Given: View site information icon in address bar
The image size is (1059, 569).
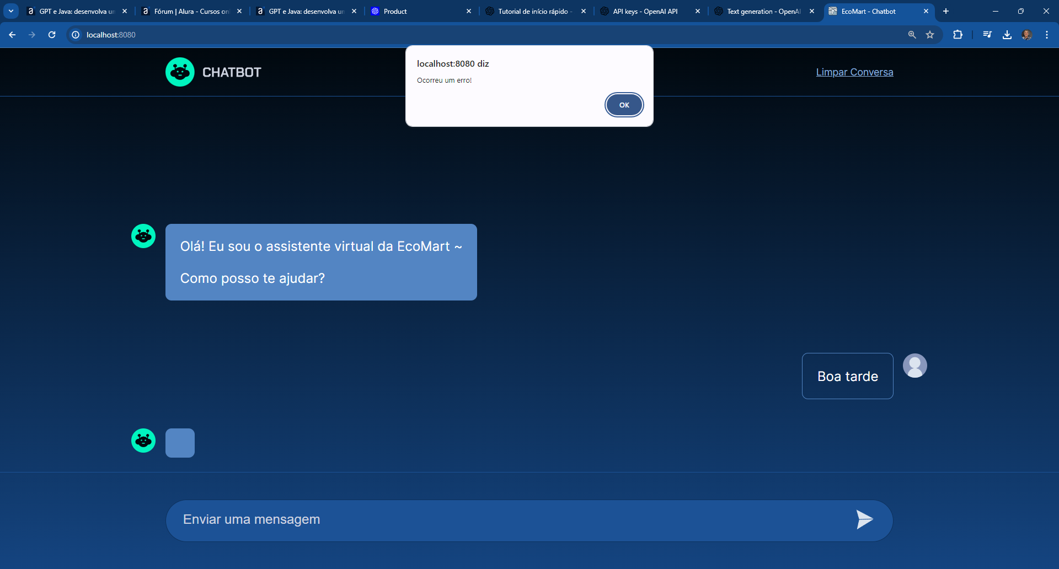Looking at the screenshot, I should click(76, 35).
